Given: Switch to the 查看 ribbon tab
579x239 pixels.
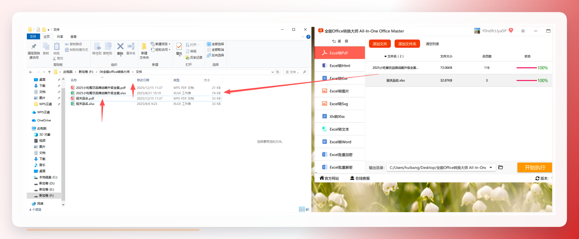Looking at the screenshot, I should [x=74, y=37].
